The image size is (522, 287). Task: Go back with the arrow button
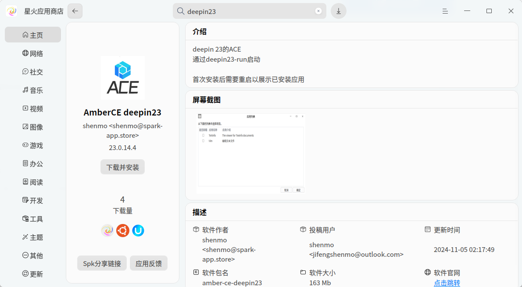(x=75, y=11)
